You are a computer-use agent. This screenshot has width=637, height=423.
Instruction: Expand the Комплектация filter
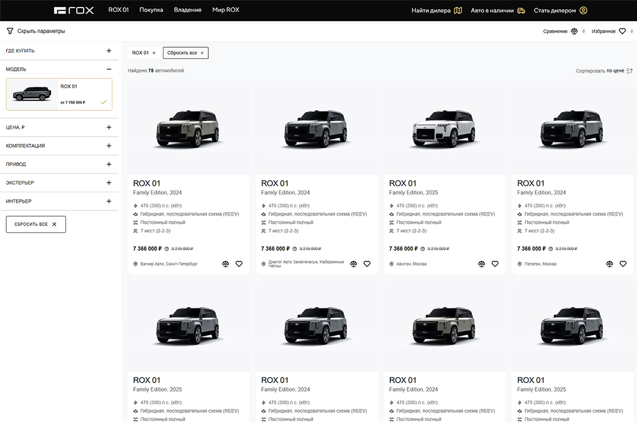pyautogui.click(x=109, y=146)
